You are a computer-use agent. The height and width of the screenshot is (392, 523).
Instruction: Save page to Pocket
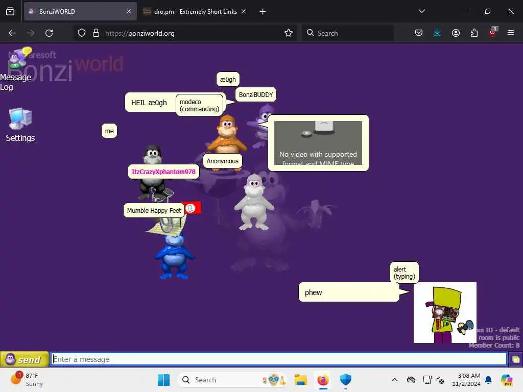click(x=419, y=33)
